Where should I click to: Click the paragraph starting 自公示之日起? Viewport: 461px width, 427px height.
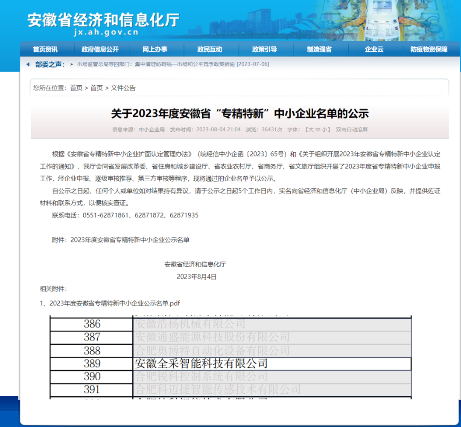(x=240, y=197)
